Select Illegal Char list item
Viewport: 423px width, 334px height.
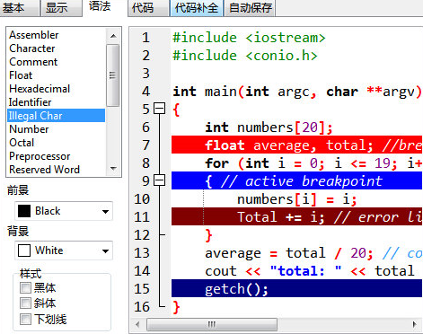(x=57, y=116)
